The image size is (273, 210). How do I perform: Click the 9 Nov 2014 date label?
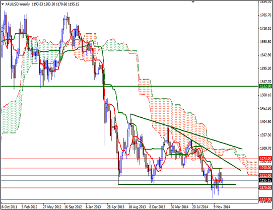click(222, 207)
